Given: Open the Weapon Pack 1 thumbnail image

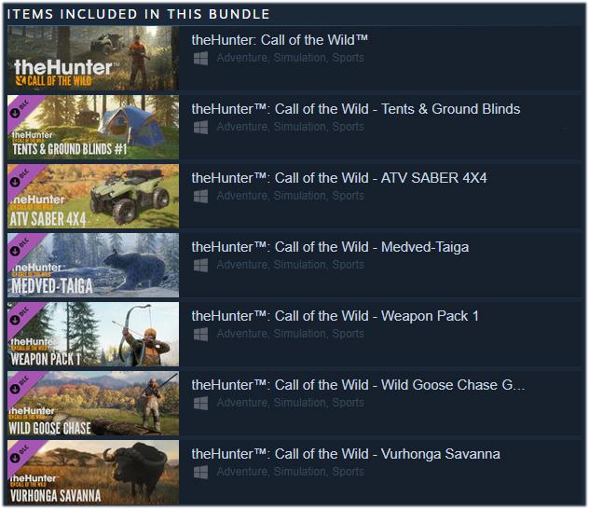Looking at the screenshot, I should click(93, 335).
